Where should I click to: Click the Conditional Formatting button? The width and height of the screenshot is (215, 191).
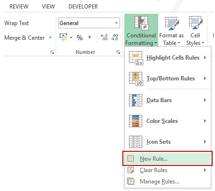(141, 30)
